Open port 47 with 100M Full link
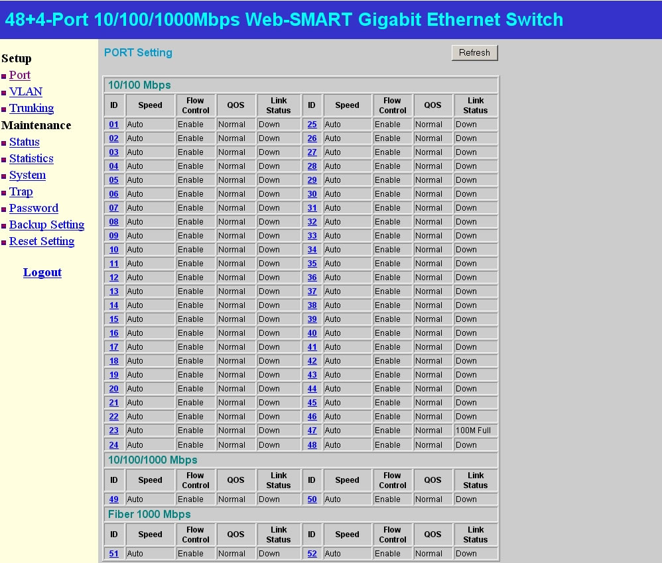 click(312, 431)
